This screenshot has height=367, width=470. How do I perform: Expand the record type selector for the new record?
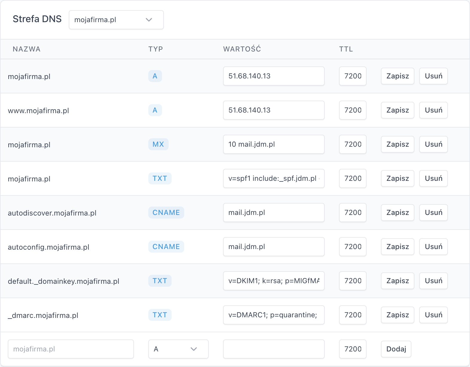click(x=178, y=349)
